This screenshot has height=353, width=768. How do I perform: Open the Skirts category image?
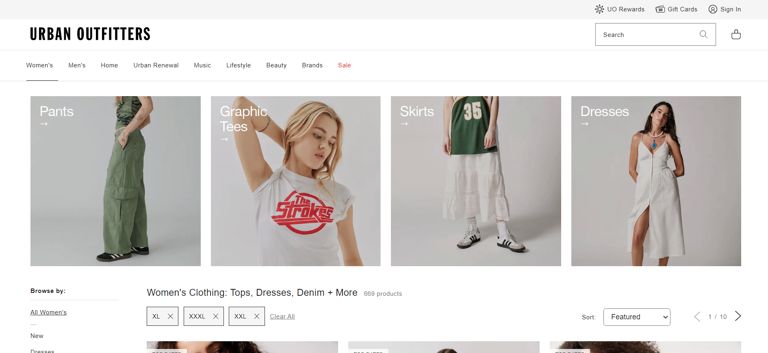coord(476,181)
